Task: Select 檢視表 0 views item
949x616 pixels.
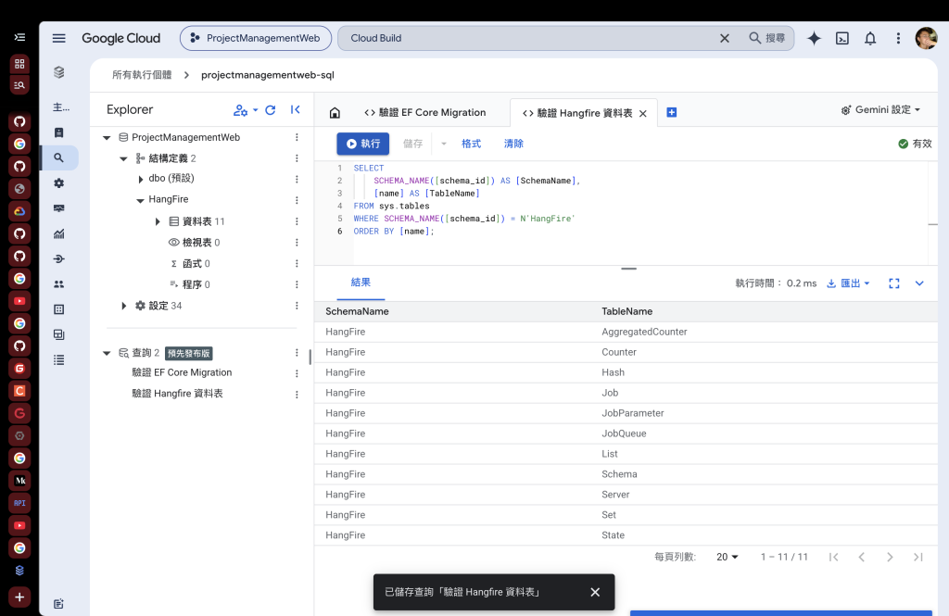Action: (x=195, y=242)
